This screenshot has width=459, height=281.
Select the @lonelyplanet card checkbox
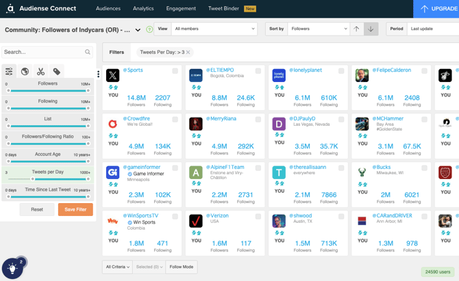[x=341, y=70]
